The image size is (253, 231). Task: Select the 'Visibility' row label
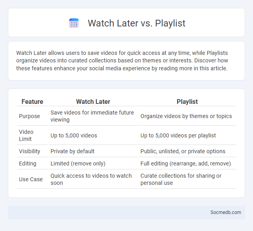30,151
